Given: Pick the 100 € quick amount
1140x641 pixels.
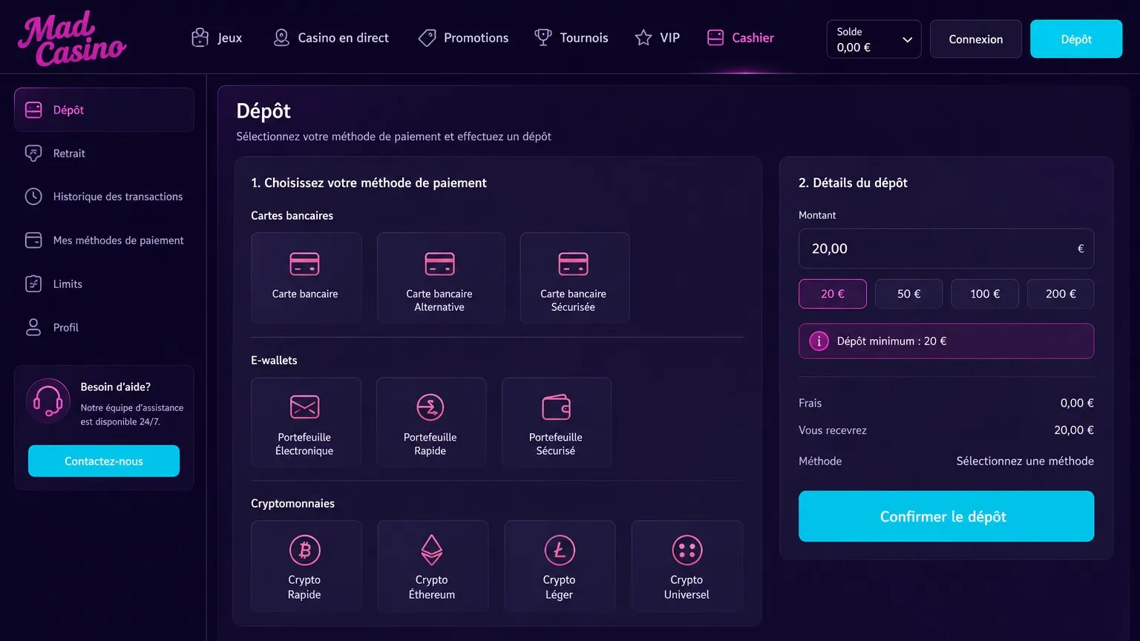Looking at the screenshot, I should [x=985, y=294].
